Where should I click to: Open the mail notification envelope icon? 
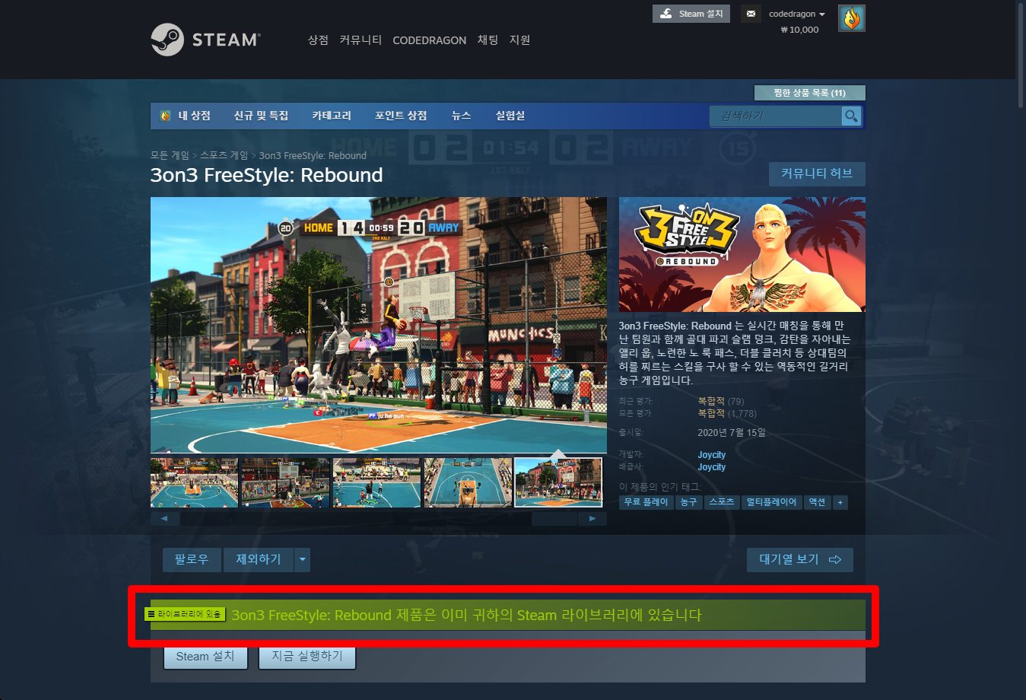(x=751, y=14)
